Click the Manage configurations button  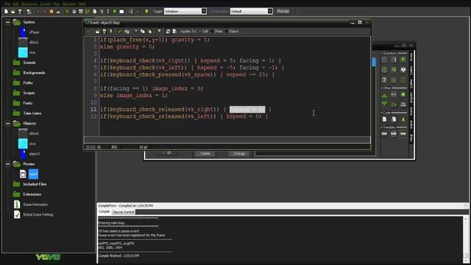pos(283,12)
